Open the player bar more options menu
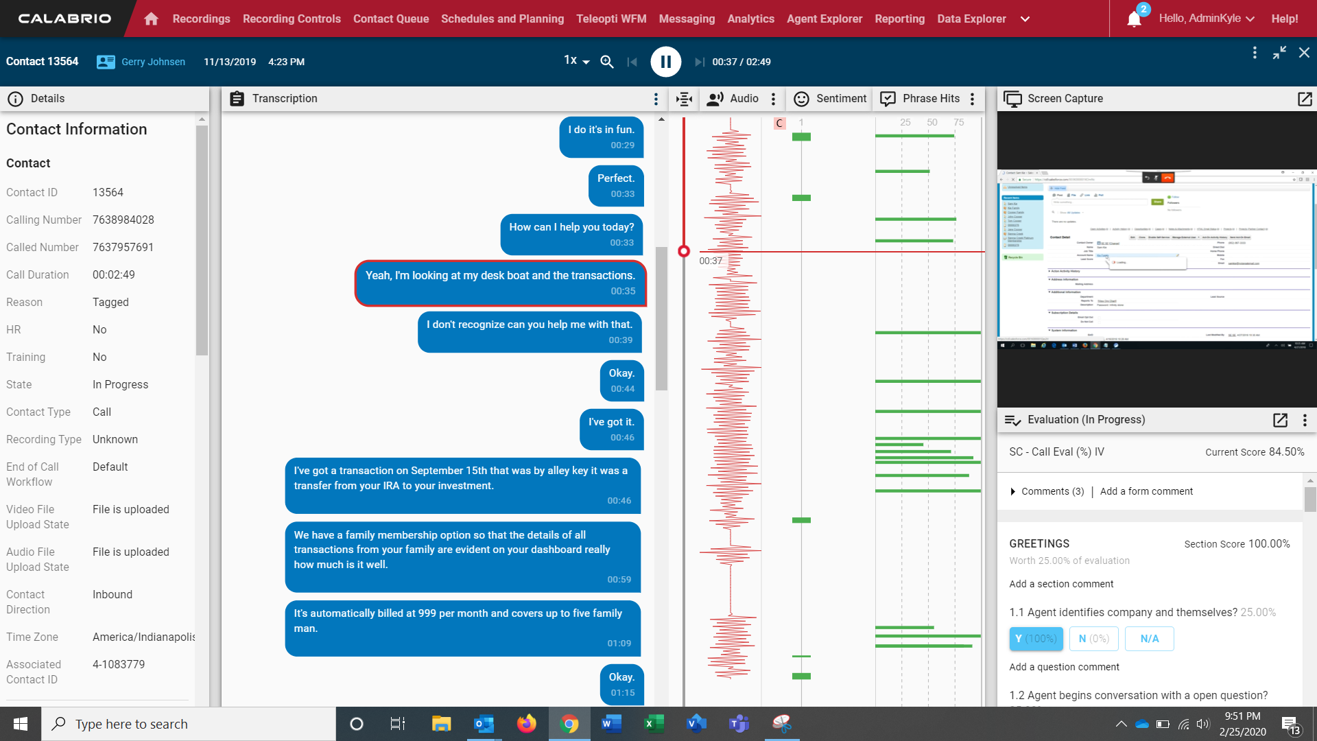This screenshot has width=1317, height=741. coord(1255,53)
